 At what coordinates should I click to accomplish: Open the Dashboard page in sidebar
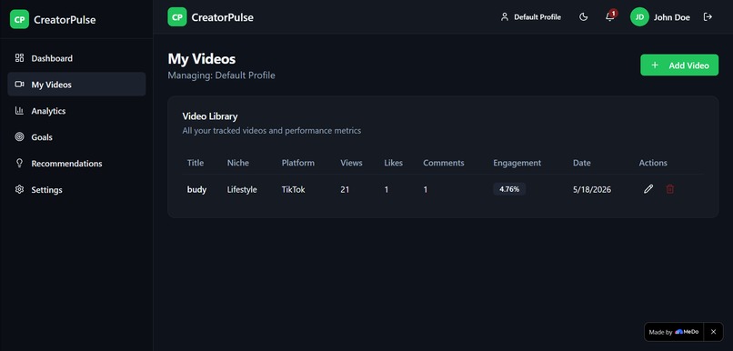click(76, 58)
